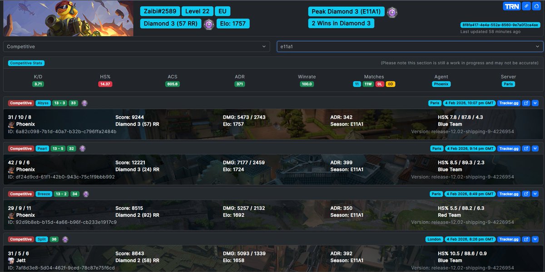Click the HS% value 14.37
Screen dimensions: 545x272
(x=105, y=84)
